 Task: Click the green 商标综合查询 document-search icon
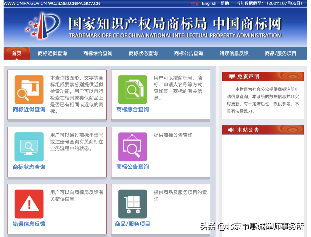coord(132,90)
